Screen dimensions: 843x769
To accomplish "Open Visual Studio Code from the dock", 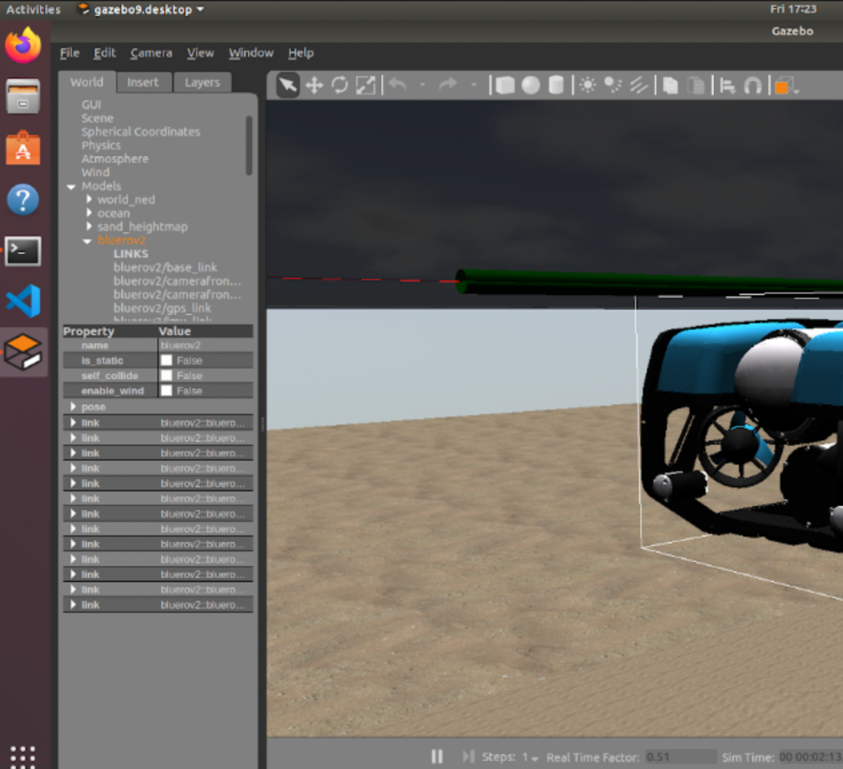I will 23,301.
